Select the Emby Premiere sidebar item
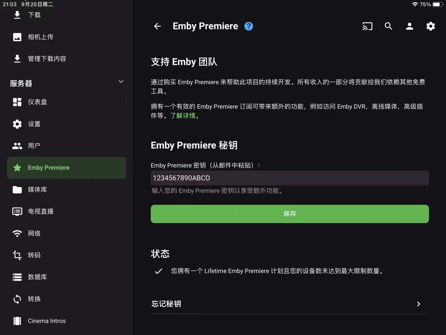This screenshot has height=335, width=446. point(67,168)
